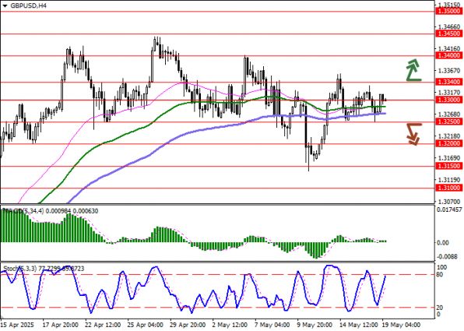Image resolution: width=464 pixels, height=331 pixels.
Task: Click the 0.00 MACD zero scale value
Action: click(443, 243)
